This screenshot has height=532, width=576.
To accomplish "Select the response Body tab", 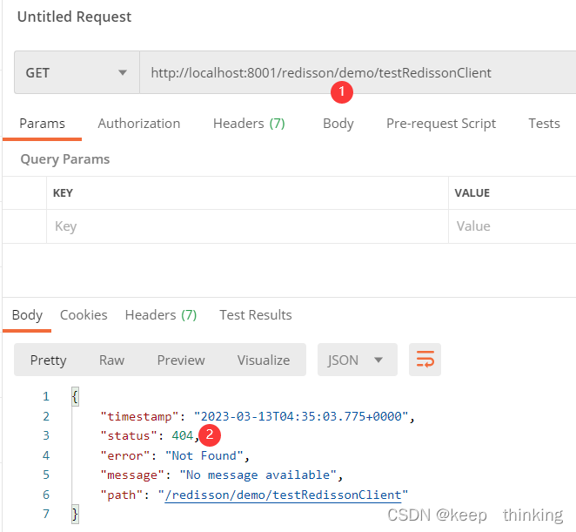I will click(x=27, y=315).
